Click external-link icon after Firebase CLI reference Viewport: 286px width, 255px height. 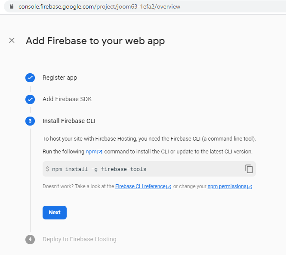(169, 187)
